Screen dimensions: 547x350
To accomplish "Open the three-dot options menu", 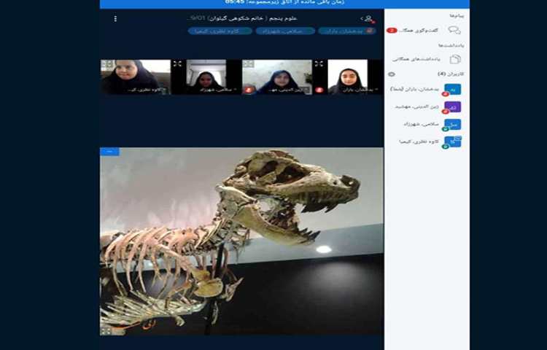I will tap(115, 18).
